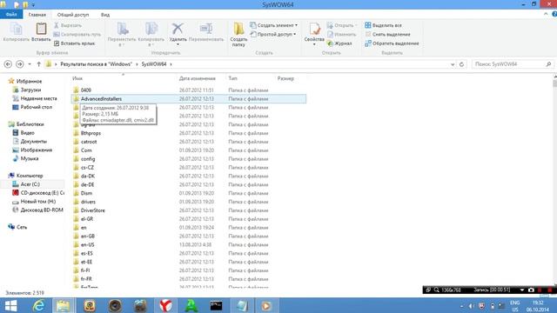Click Invert selection (Обратить выделение)
Screen dimensions: 557x313
click(392, 43)
